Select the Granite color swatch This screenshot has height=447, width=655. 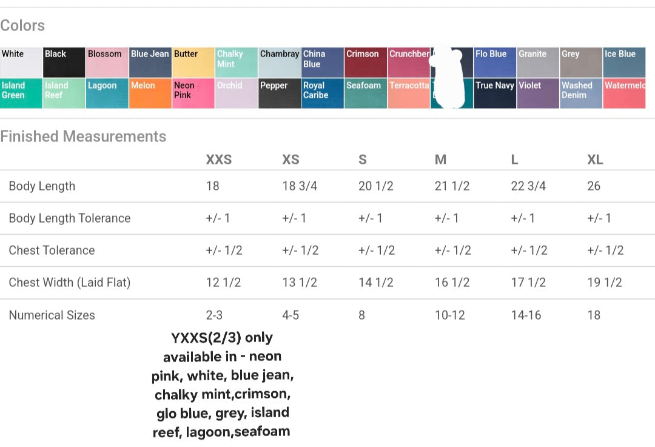(538, 62)
